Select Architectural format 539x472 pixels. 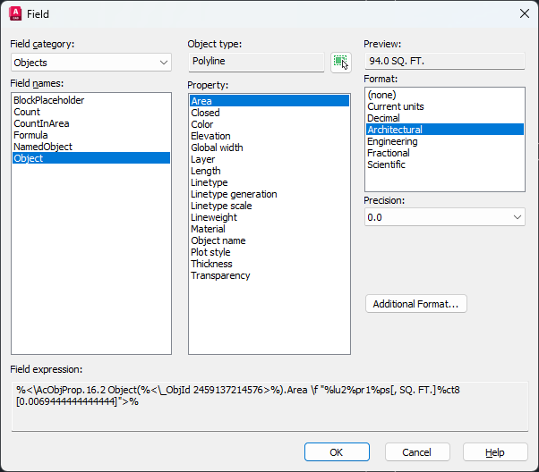(x=445, y=130)
